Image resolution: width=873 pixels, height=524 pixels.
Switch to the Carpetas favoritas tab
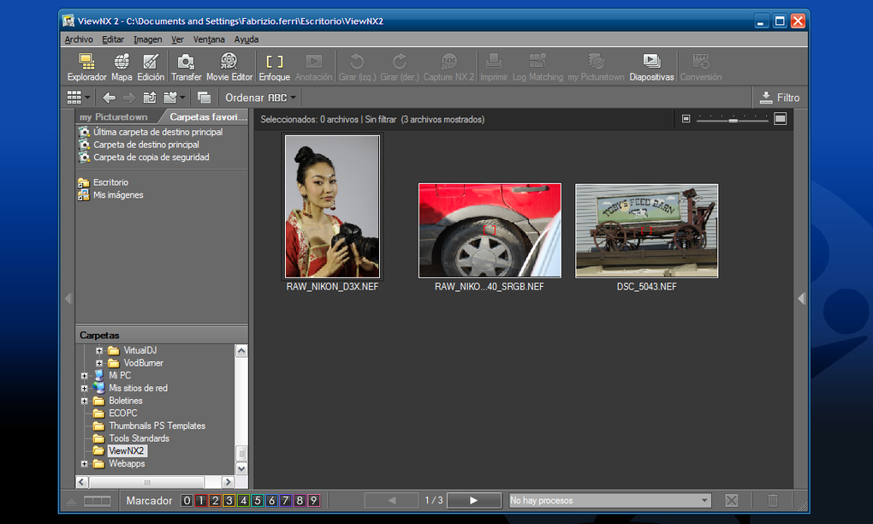[207, 117]
